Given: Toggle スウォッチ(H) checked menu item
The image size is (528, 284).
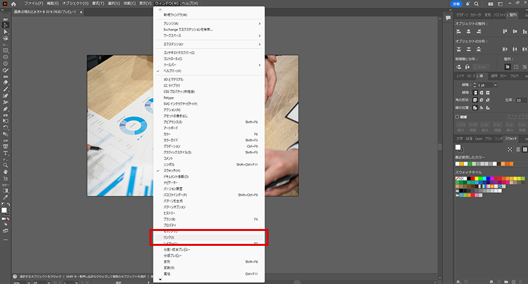Looking at the screenshot, I should tap(176, 170).
